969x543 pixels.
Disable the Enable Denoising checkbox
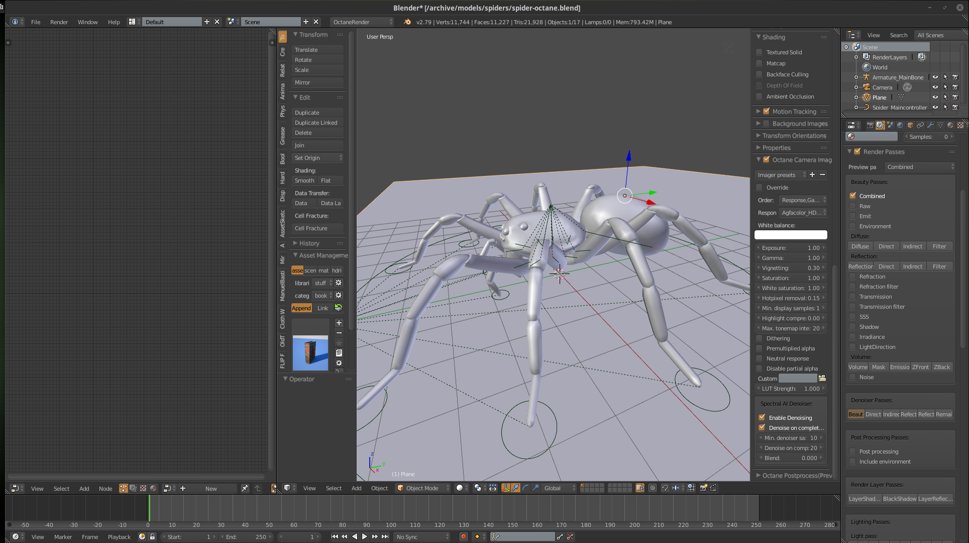click(762, 417)
